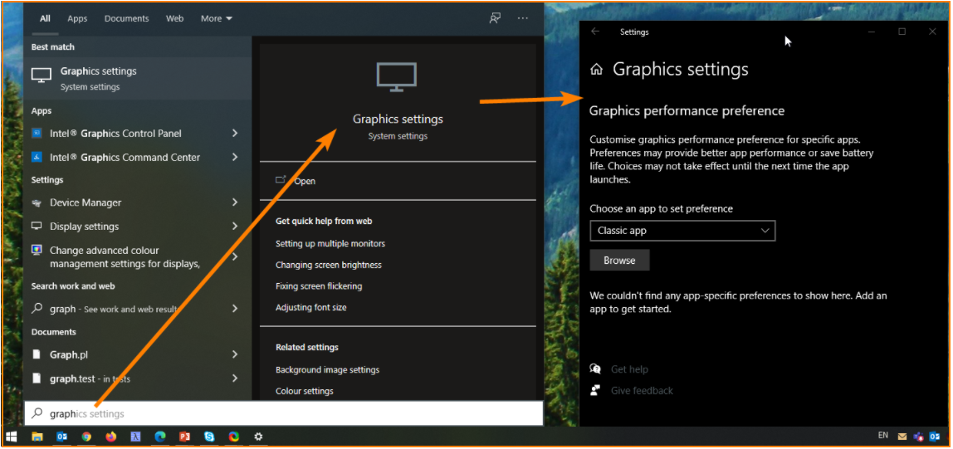Expand the Classic app dropdown
The width and height of the screenshot is (953, 449).
[x=682, y=231]
